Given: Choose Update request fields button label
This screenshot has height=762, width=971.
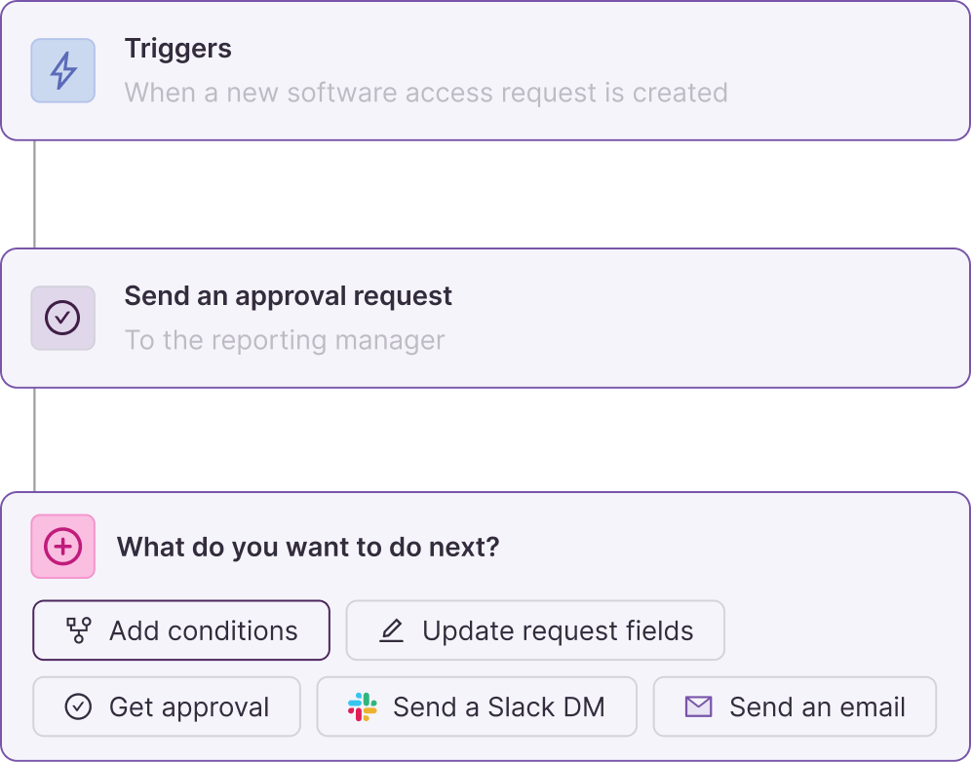Looking at the screenshot, I should coord(558,630).
